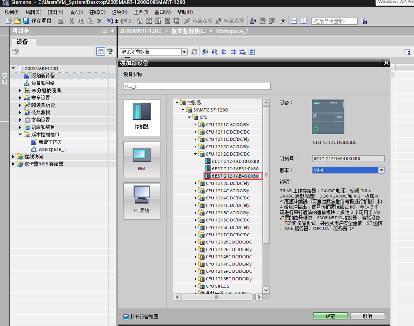This screenshot has height=326, width=414.
Task: Toggle the 打开设备视图 checkbox
Action: (x=126, y=317)
